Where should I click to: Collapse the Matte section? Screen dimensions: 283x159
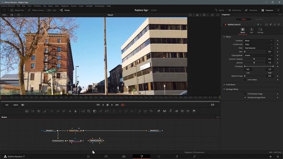coord(224,37)
